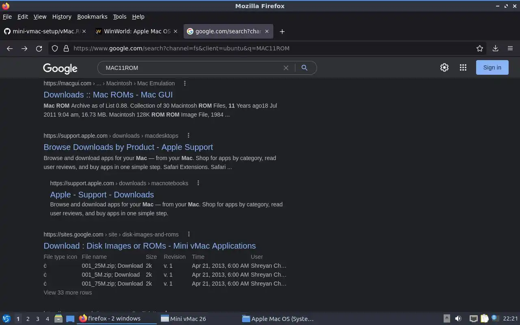The image size is (520, 325).
Task: Open Google quick settings gear
Action: pyautogui.click(x=444, y=67)
